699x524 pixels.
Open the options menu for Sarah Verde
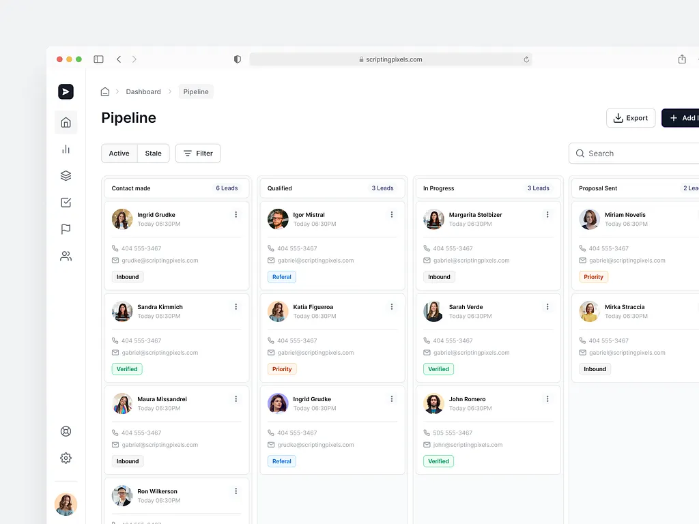547,306
